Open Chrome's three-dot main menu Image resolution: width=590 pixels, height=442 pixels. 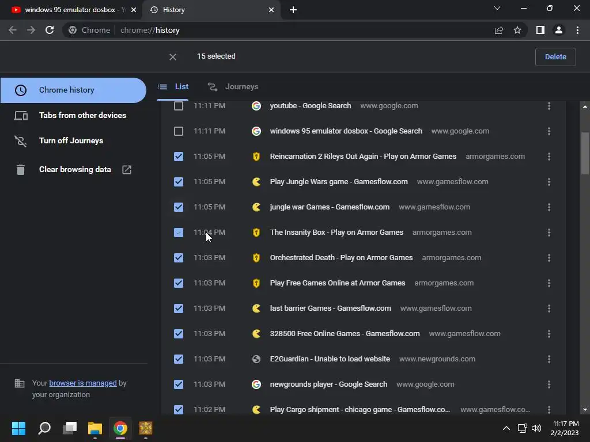(x=577, y=30)
